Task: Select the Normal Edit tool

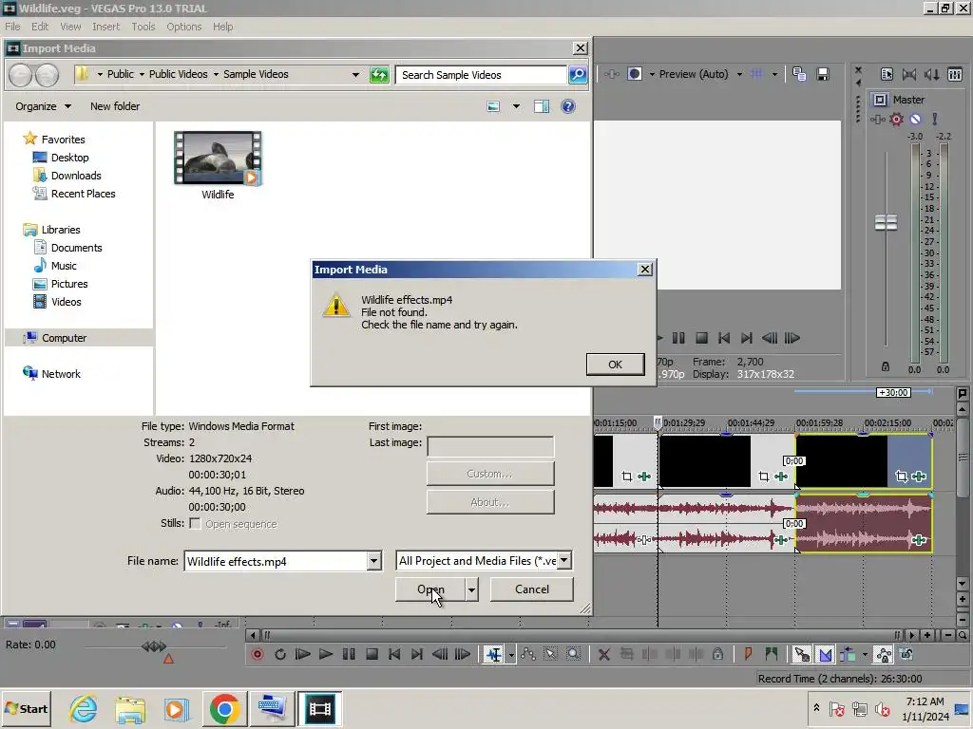Action: coord(494,654)
